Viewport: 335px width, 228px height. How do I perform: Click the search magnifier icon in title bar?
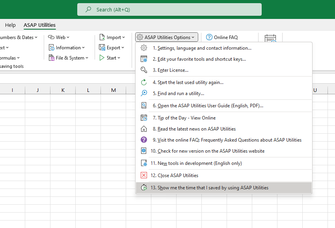coord(88,9)
